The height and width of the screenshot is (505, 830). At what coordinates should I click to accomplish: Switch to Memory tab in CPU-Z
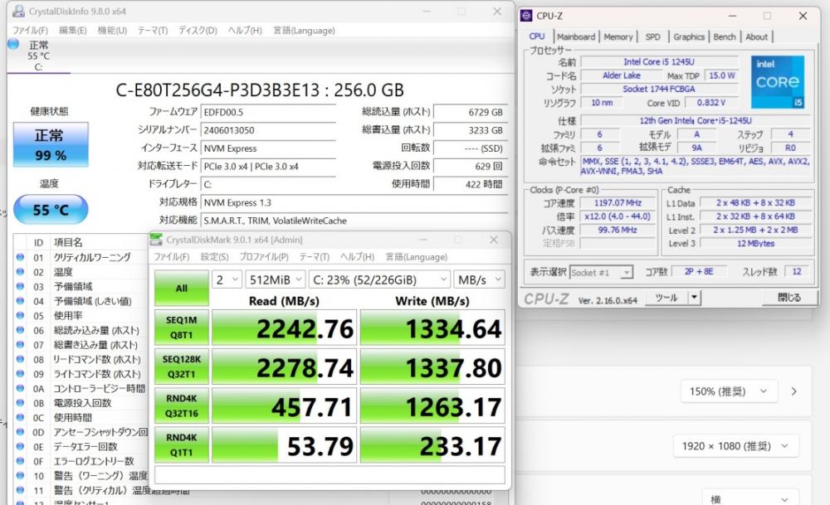coord(618,36)
